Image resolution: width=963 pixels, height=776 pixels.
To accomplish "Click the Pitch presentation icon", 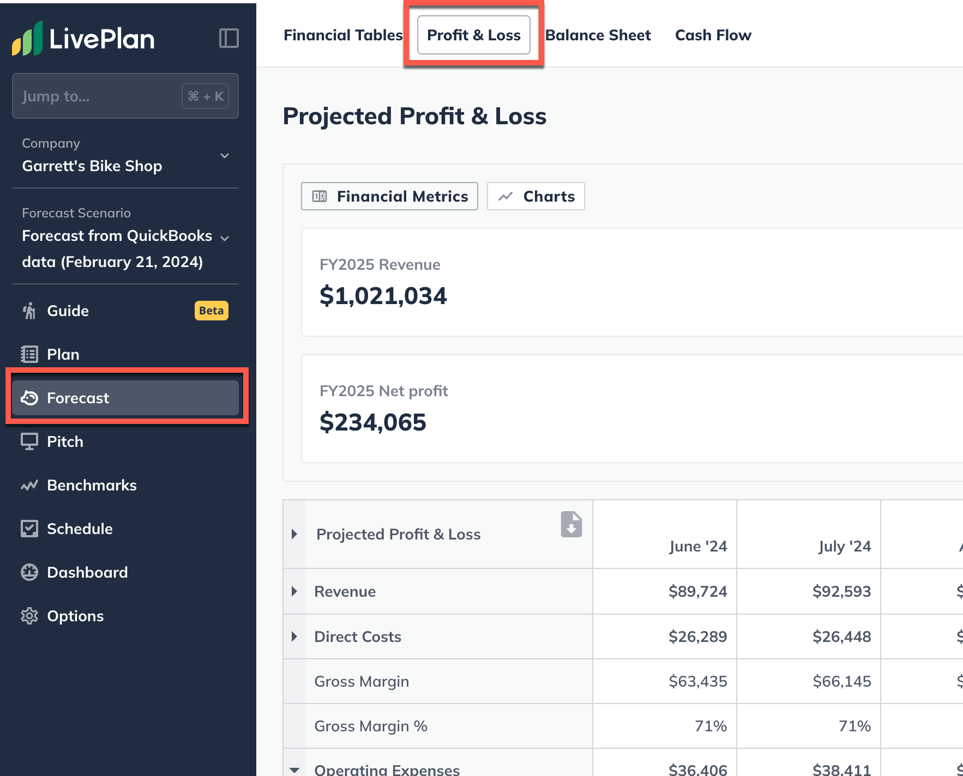I will [29, 441].
